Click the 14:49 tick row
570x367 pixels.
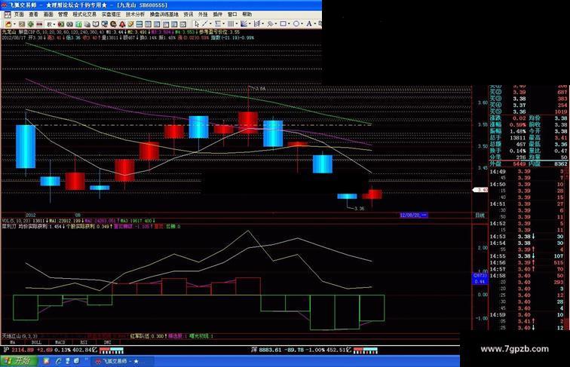click(x=527, y=172)
